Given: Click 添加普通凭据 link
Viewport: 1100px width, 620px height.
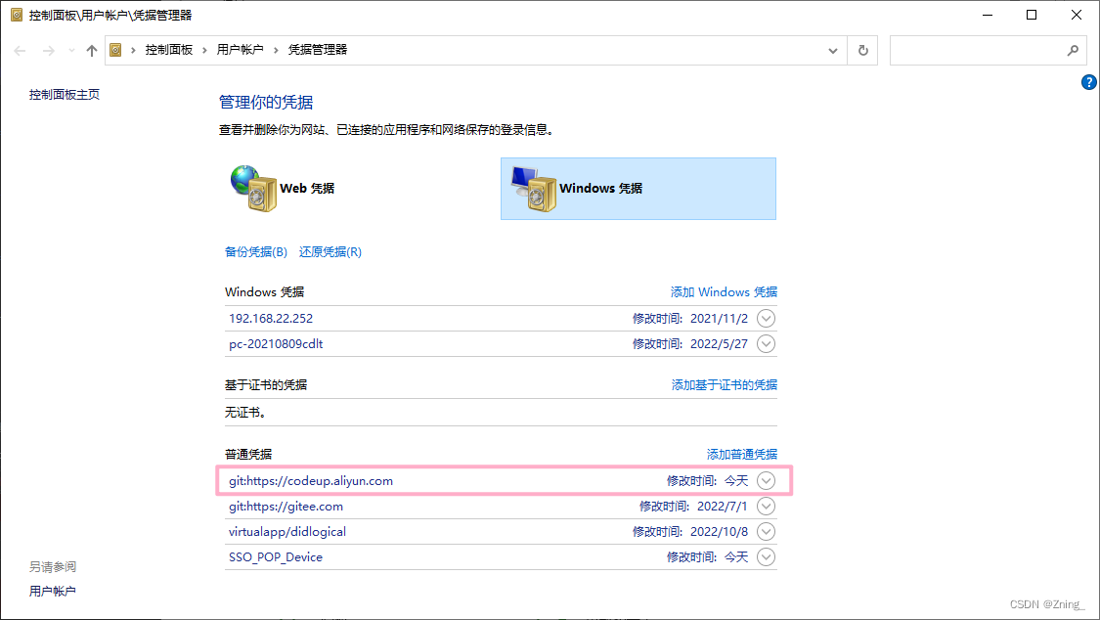Looking at the screenshot, I should [x=741, y=454].
